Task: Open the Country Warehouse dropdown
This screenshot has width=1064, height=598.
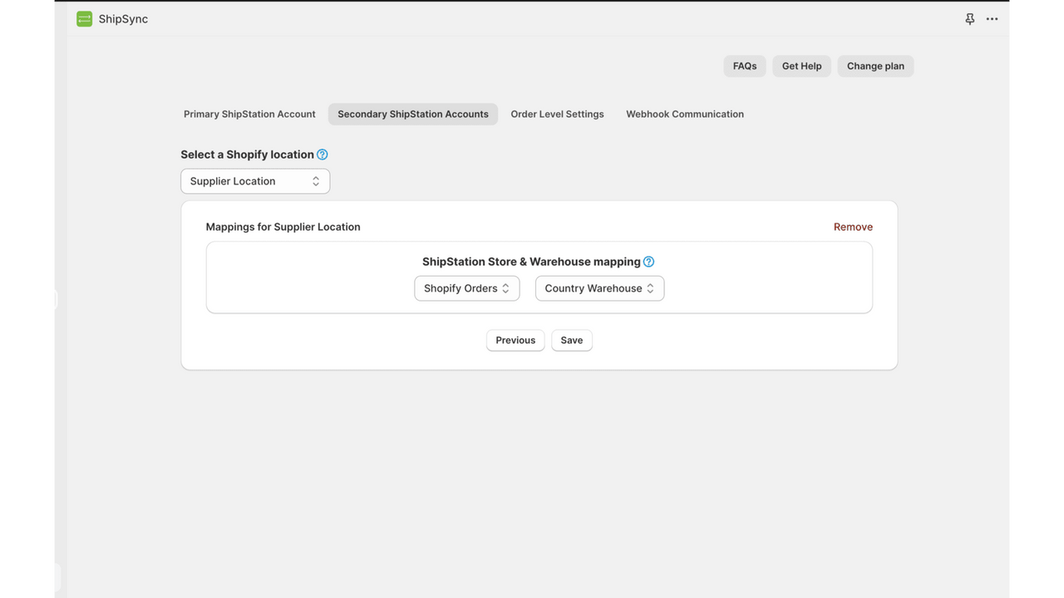Action: click(x=599, y=288)
